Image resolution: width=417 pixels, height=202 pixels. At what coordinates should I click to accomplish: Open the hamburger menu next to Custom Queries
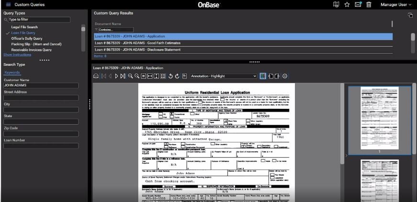click(x=8, y=4)
